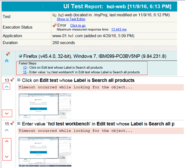Click the Firefox globe icon
Viewport: 185px width, 168px height.
[20, 56]
